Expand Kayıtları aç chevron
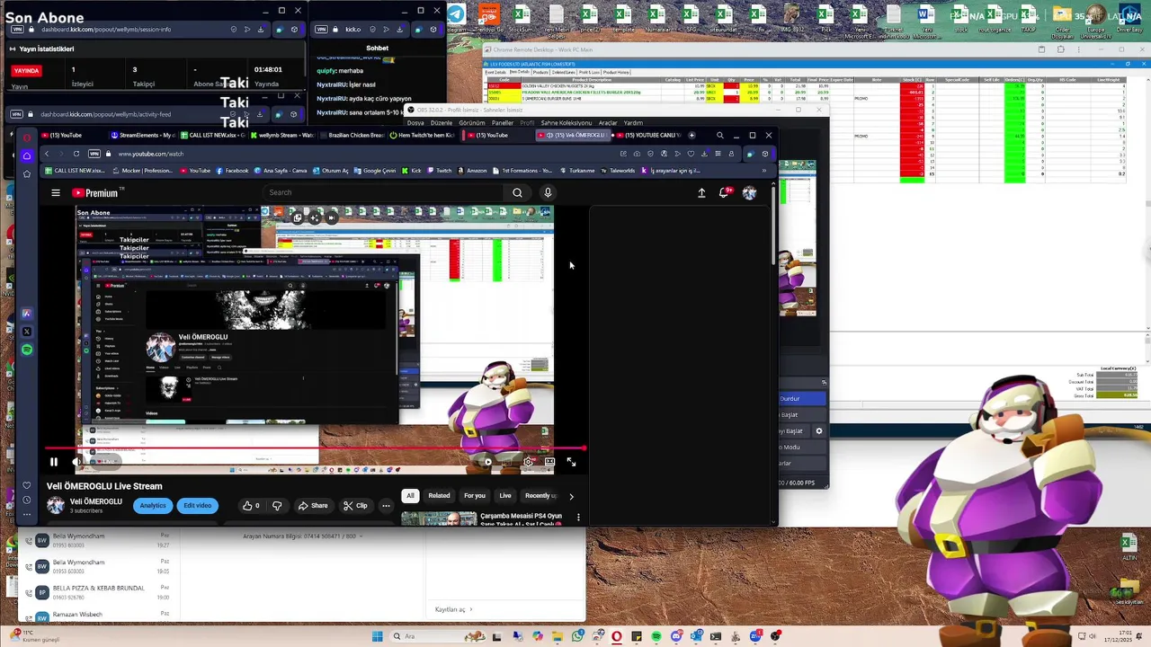The height and width of the screenshot is (647, 1151). tap(470, 609)
